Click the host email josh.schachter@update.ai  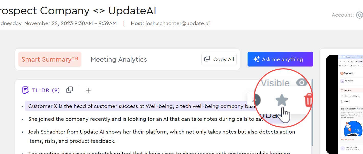click(177, 23)
